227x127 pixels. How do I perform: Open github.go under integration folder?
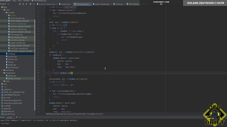point(12,75)
